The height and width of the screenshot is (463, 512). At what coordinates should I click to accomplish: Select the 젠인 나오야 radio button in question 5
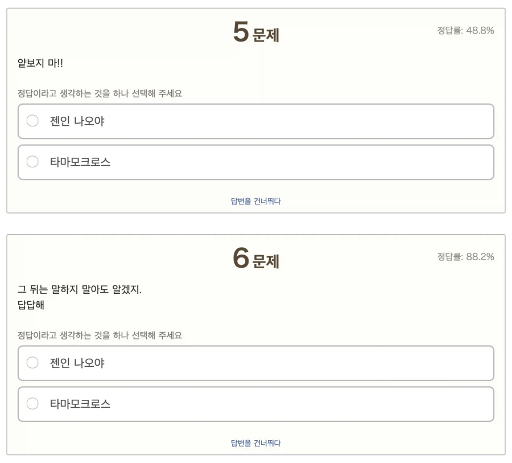[x=32, y=121]
